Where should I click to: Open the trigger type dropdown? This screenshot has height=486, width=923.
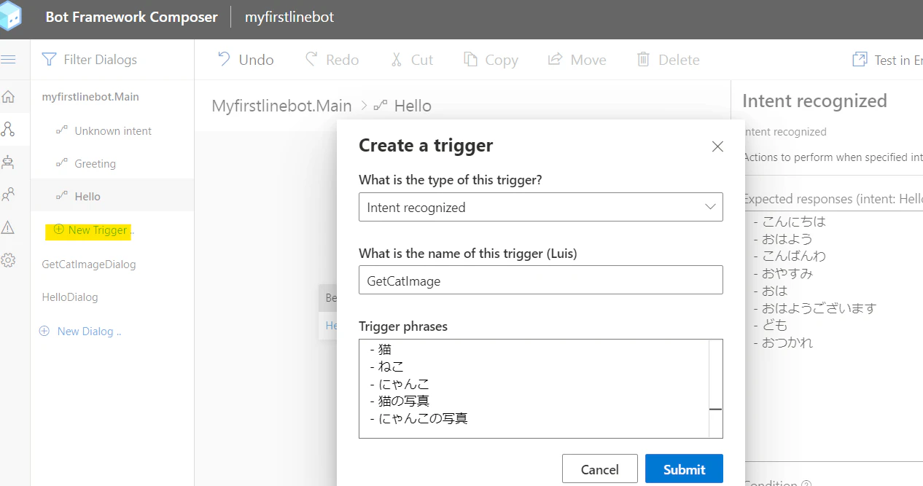(541, 207)
